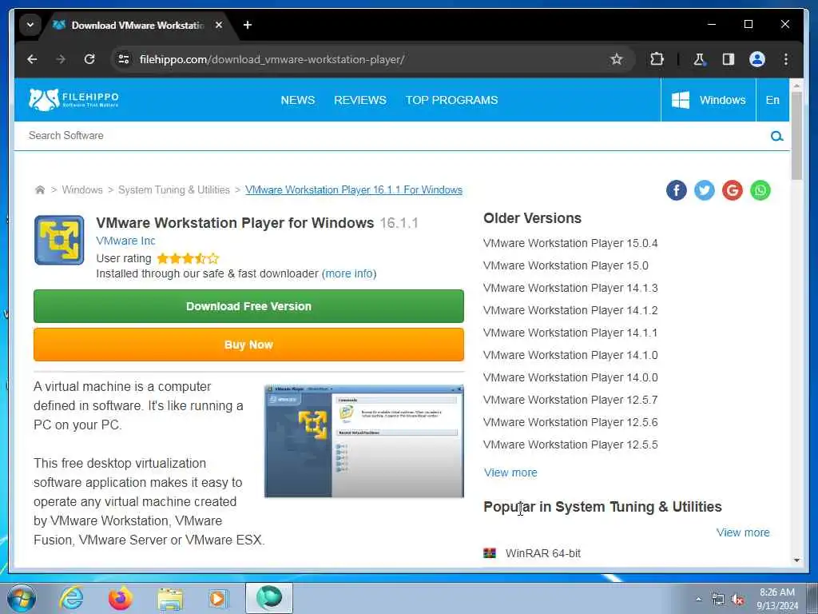Open the media player taskbar icon
818x614 pixels.
(x=218, y=598)
